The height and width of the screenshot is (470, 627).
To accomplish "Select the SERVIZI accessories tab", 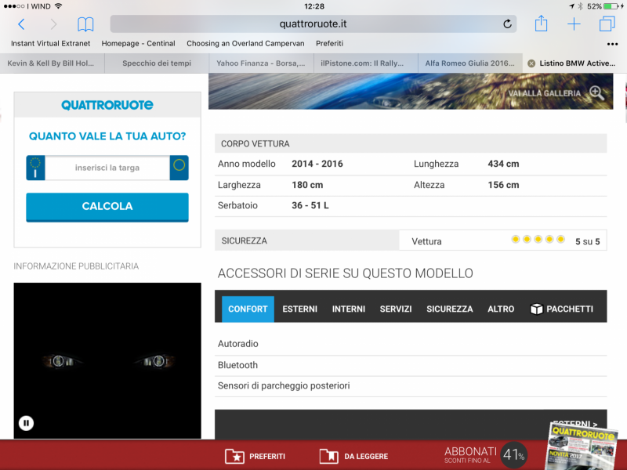I will (396, 309).
